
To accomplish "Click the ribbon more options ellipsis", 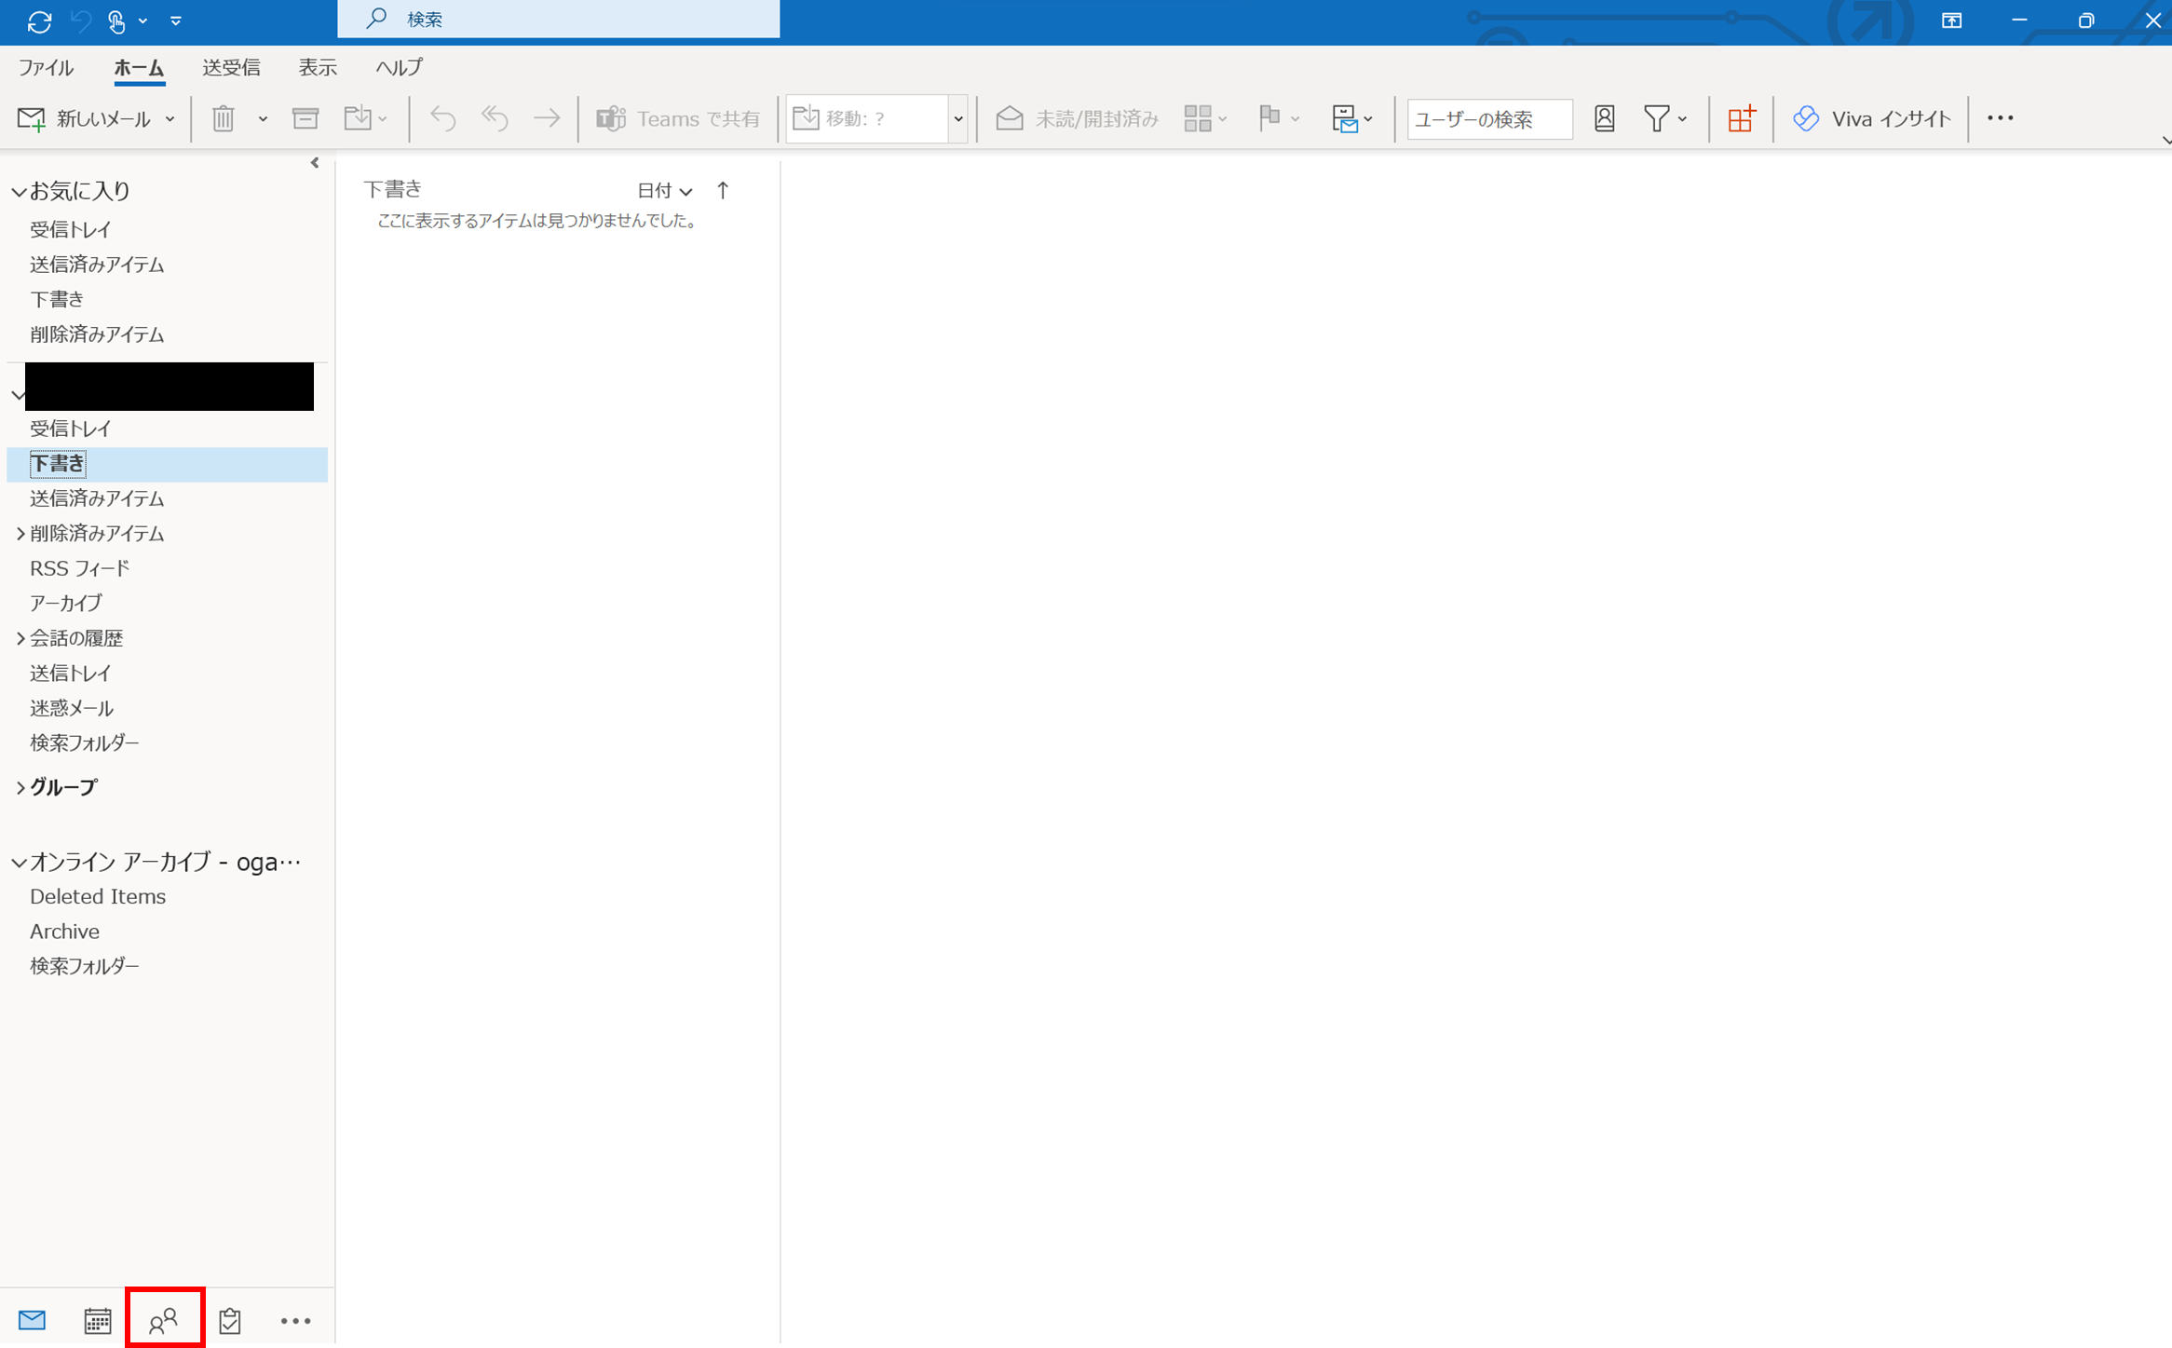I will click(2000, 118).
